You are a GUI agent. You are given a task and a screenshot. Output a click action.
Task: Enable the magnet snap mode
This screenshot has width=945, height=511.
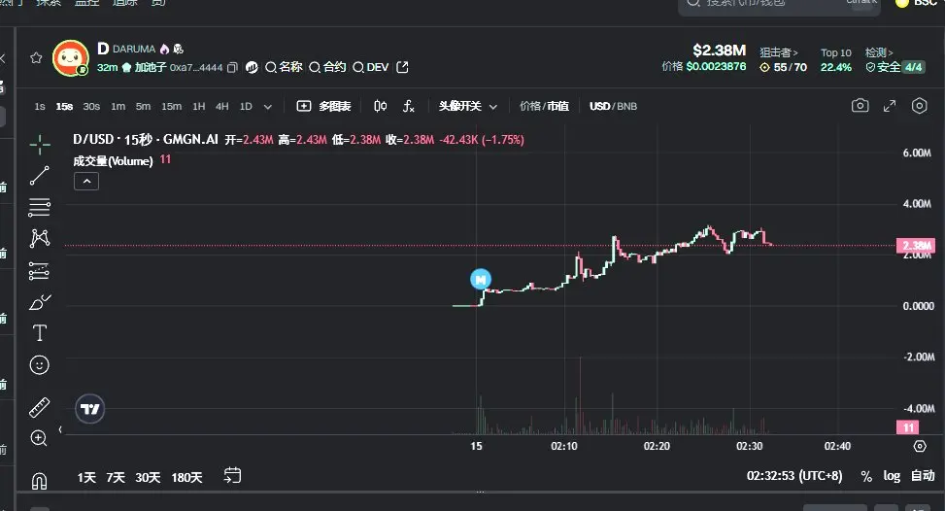coord(39,481)
